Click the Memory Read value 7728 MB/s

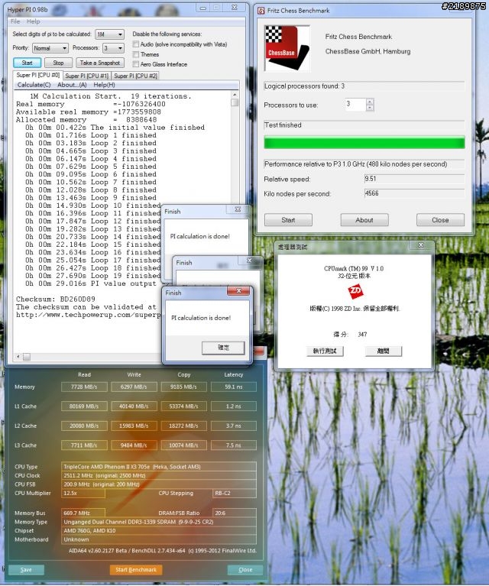84,387
